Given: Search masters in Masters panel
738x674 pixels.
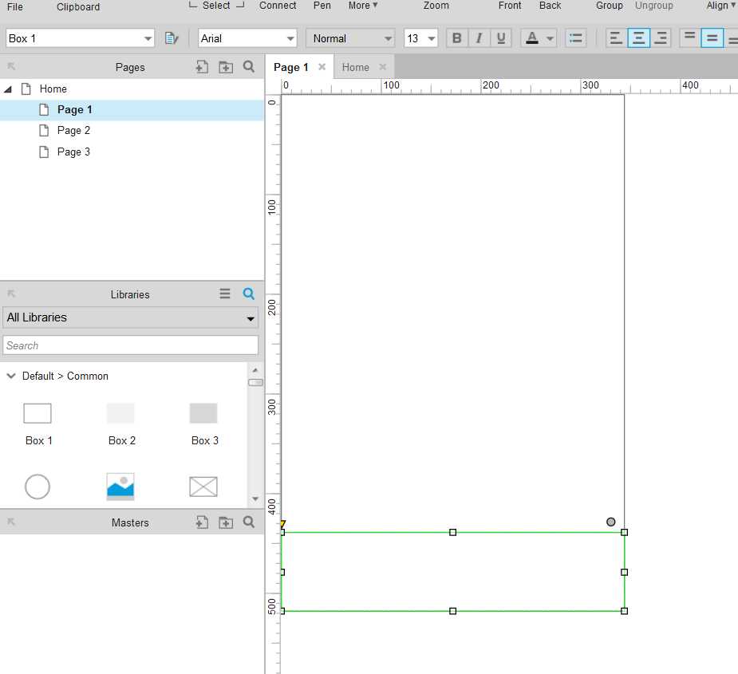Looking at the screenshot, I should tap(249, 522).
